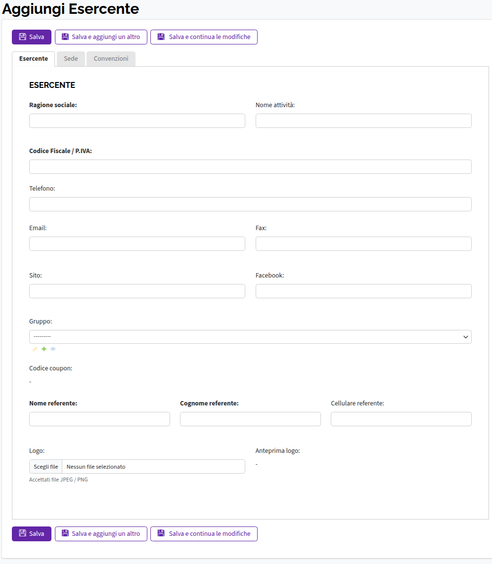Click the Cognome referente field

(250, 419)
